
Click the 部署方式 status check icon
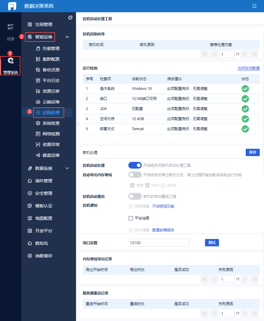pos(245,129)
